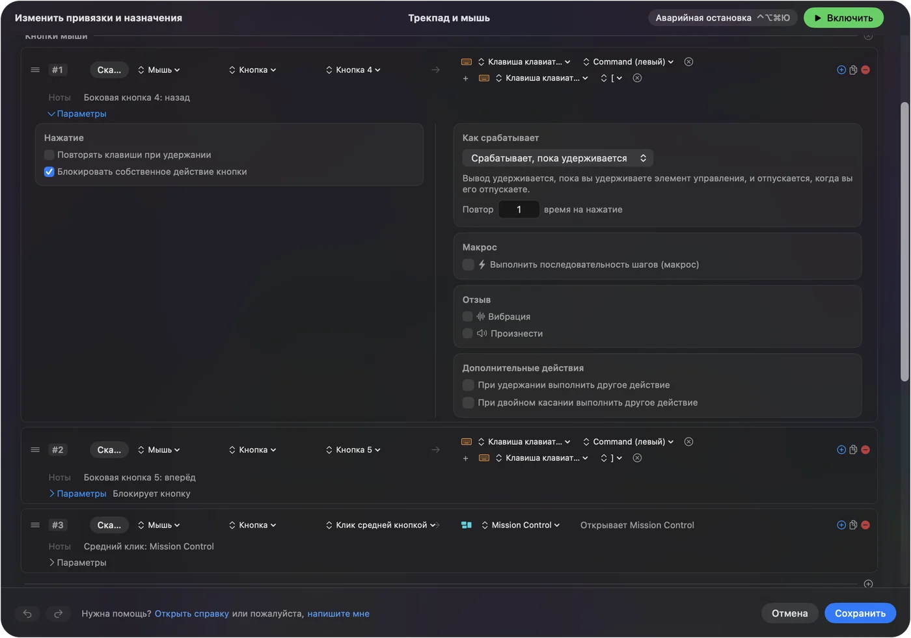
Task: Duplicate binding #1 with the copy icon
Action: click(853, 70)
